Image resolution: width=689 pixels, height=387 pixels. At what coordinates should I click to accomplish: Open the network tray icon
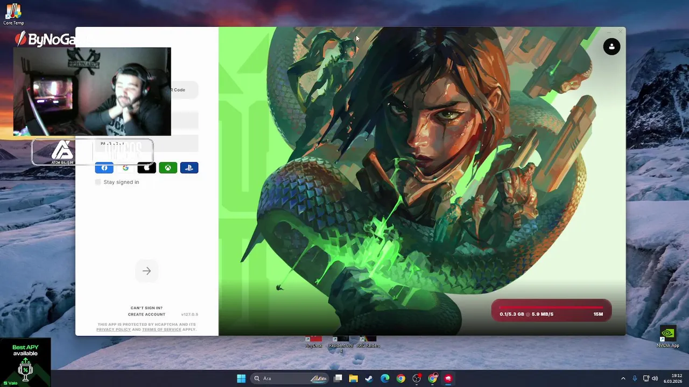(646, 378)
